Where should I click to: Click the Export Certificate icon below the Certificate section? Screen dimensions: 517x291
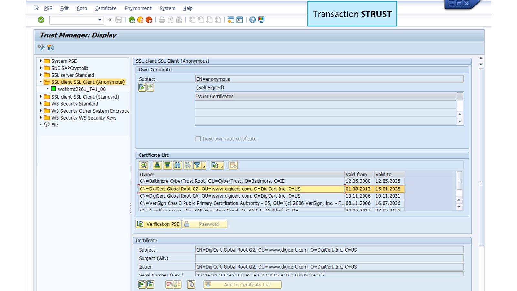coord(150,285)
